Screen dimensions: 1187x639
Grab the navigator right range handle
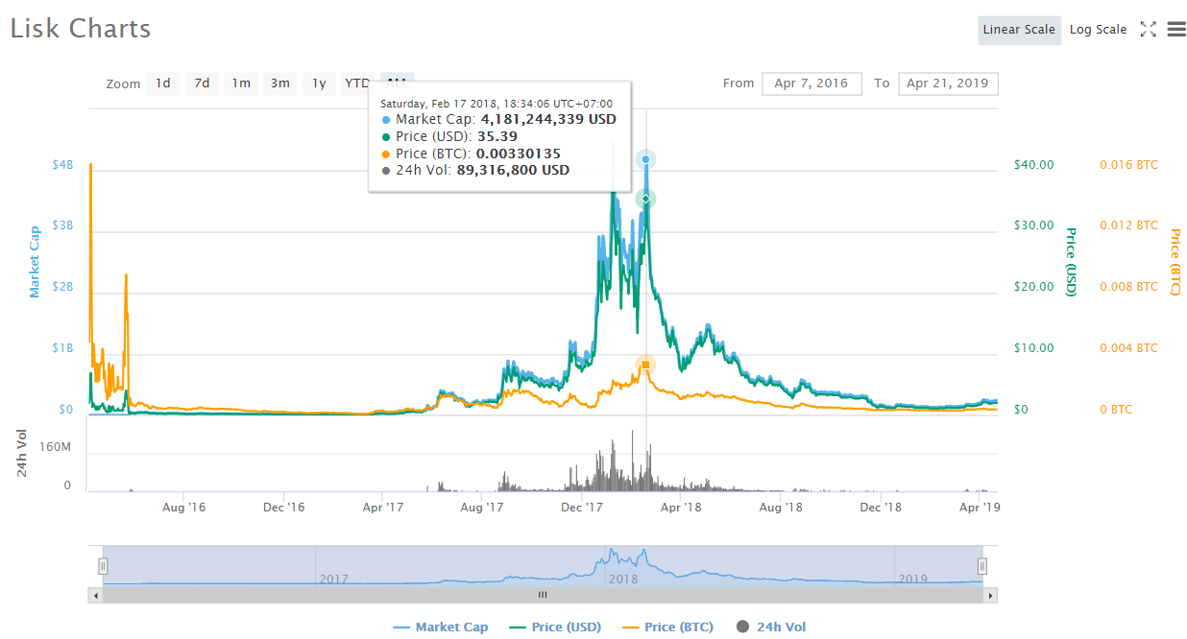pyautogui.click(x=982, y=566)
